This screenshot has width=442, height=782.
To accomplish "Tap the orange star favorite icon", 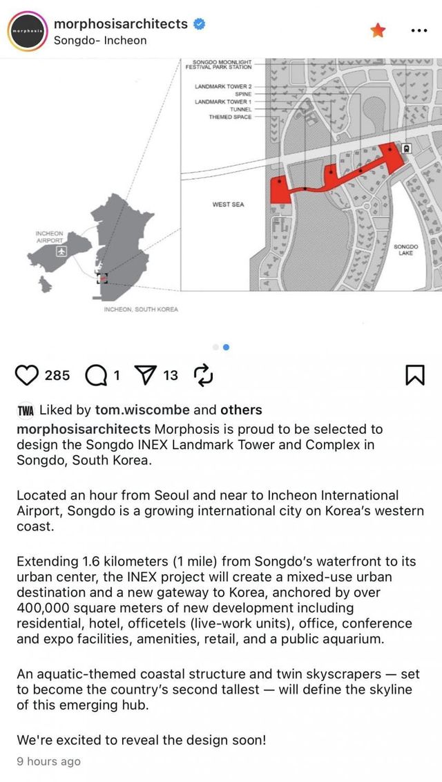I will point(378,30).
